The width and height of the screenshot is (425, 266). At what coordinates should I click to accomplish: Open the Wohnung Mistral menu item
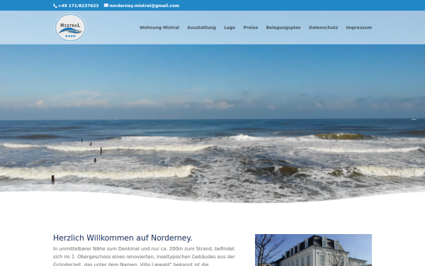coord(159,28)
